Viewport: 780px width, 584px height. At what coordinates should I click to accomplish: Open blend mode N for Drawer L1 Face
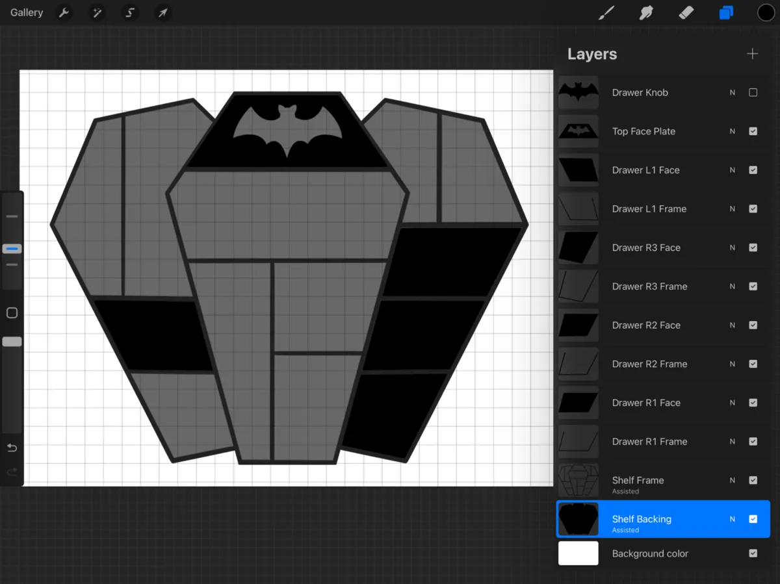733,170
